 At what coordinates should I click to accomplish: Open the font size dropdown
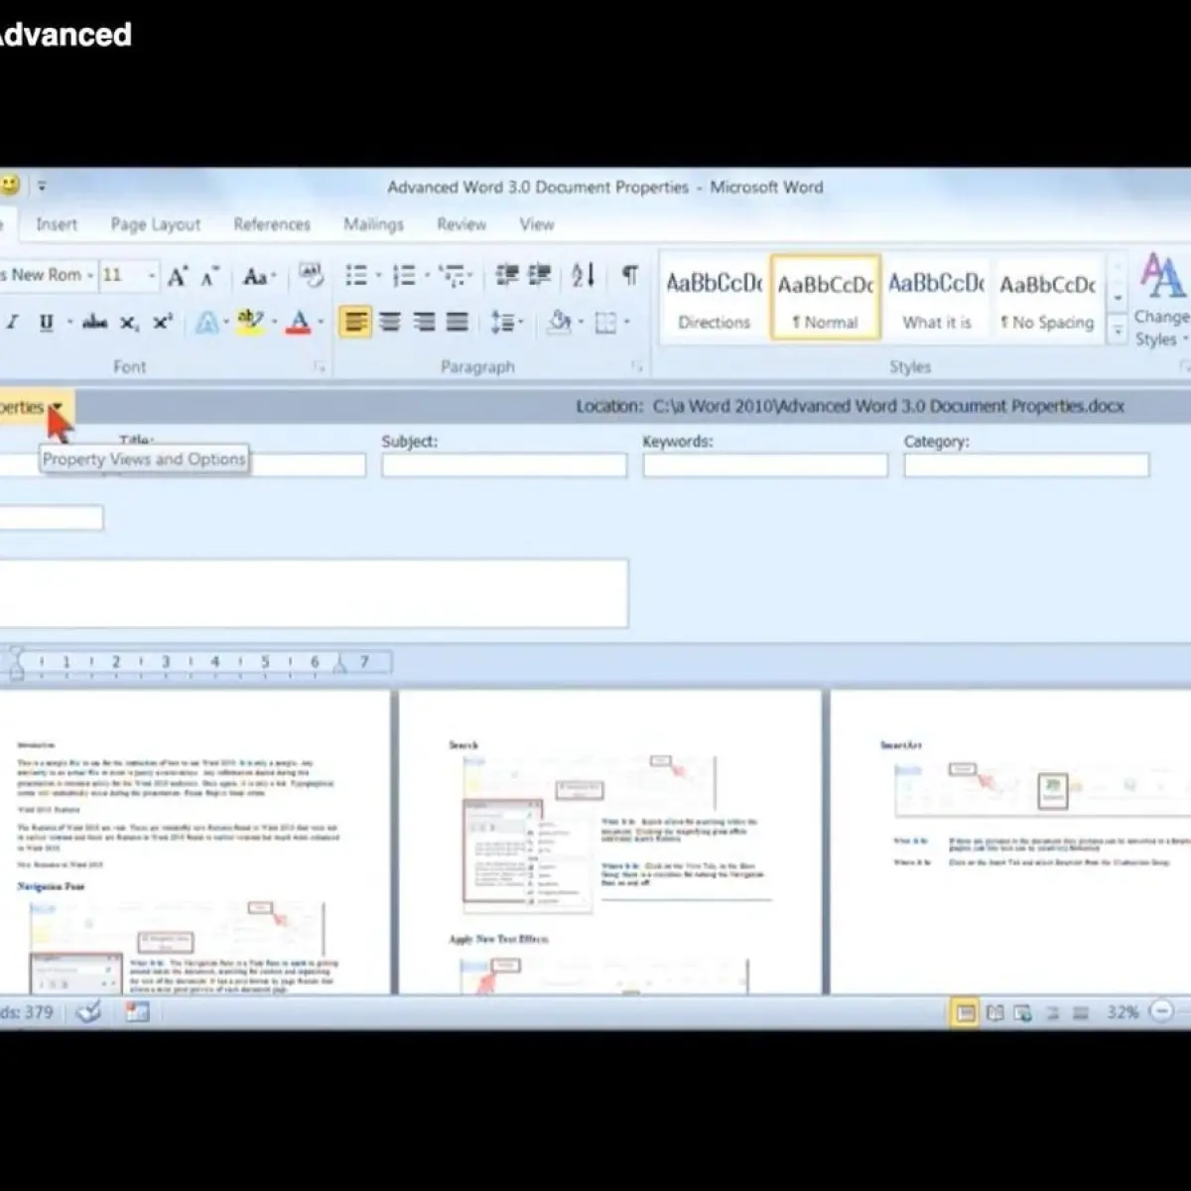point(152,275)
